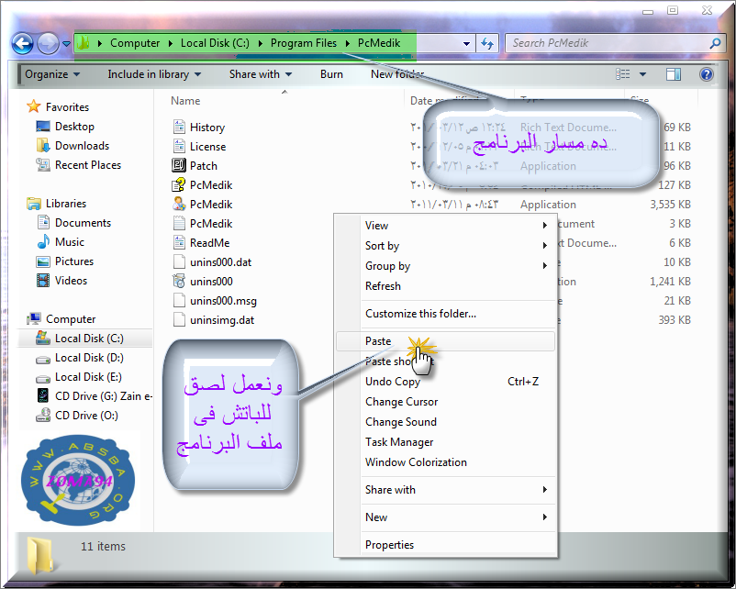The height and width of the screenshot is (589, 736).
Task: Expand the address bar history dropdown
Action: click(466, 44)
